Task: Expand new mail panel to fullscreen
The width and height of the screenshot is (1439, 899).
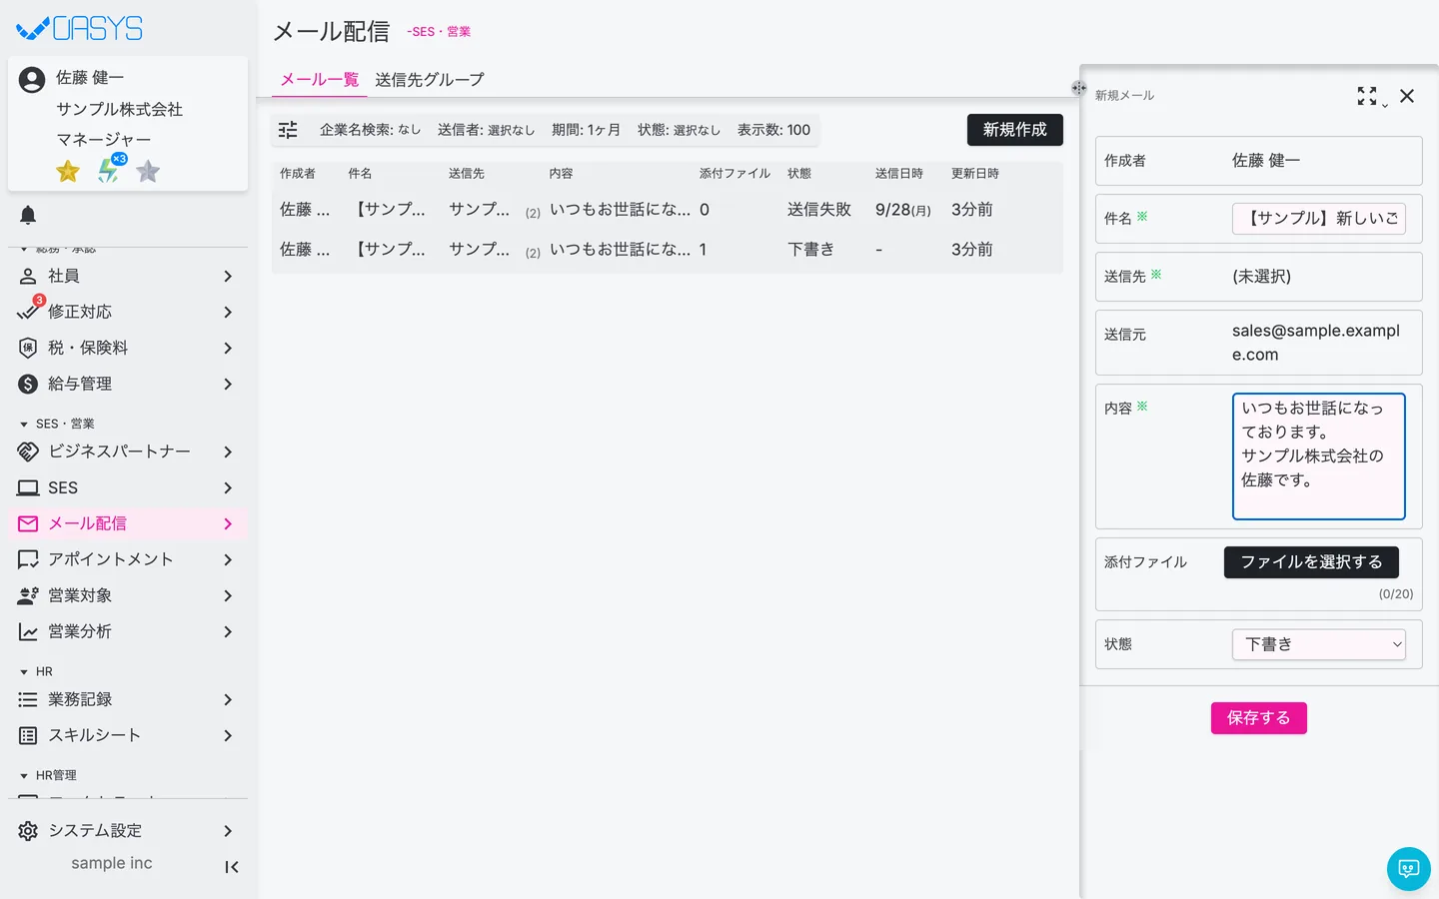Action: [x=1367, y=96]
